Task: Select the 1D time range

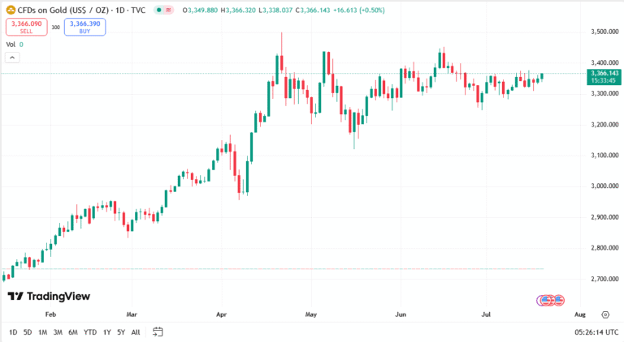Action: click(x=13, y=332)
